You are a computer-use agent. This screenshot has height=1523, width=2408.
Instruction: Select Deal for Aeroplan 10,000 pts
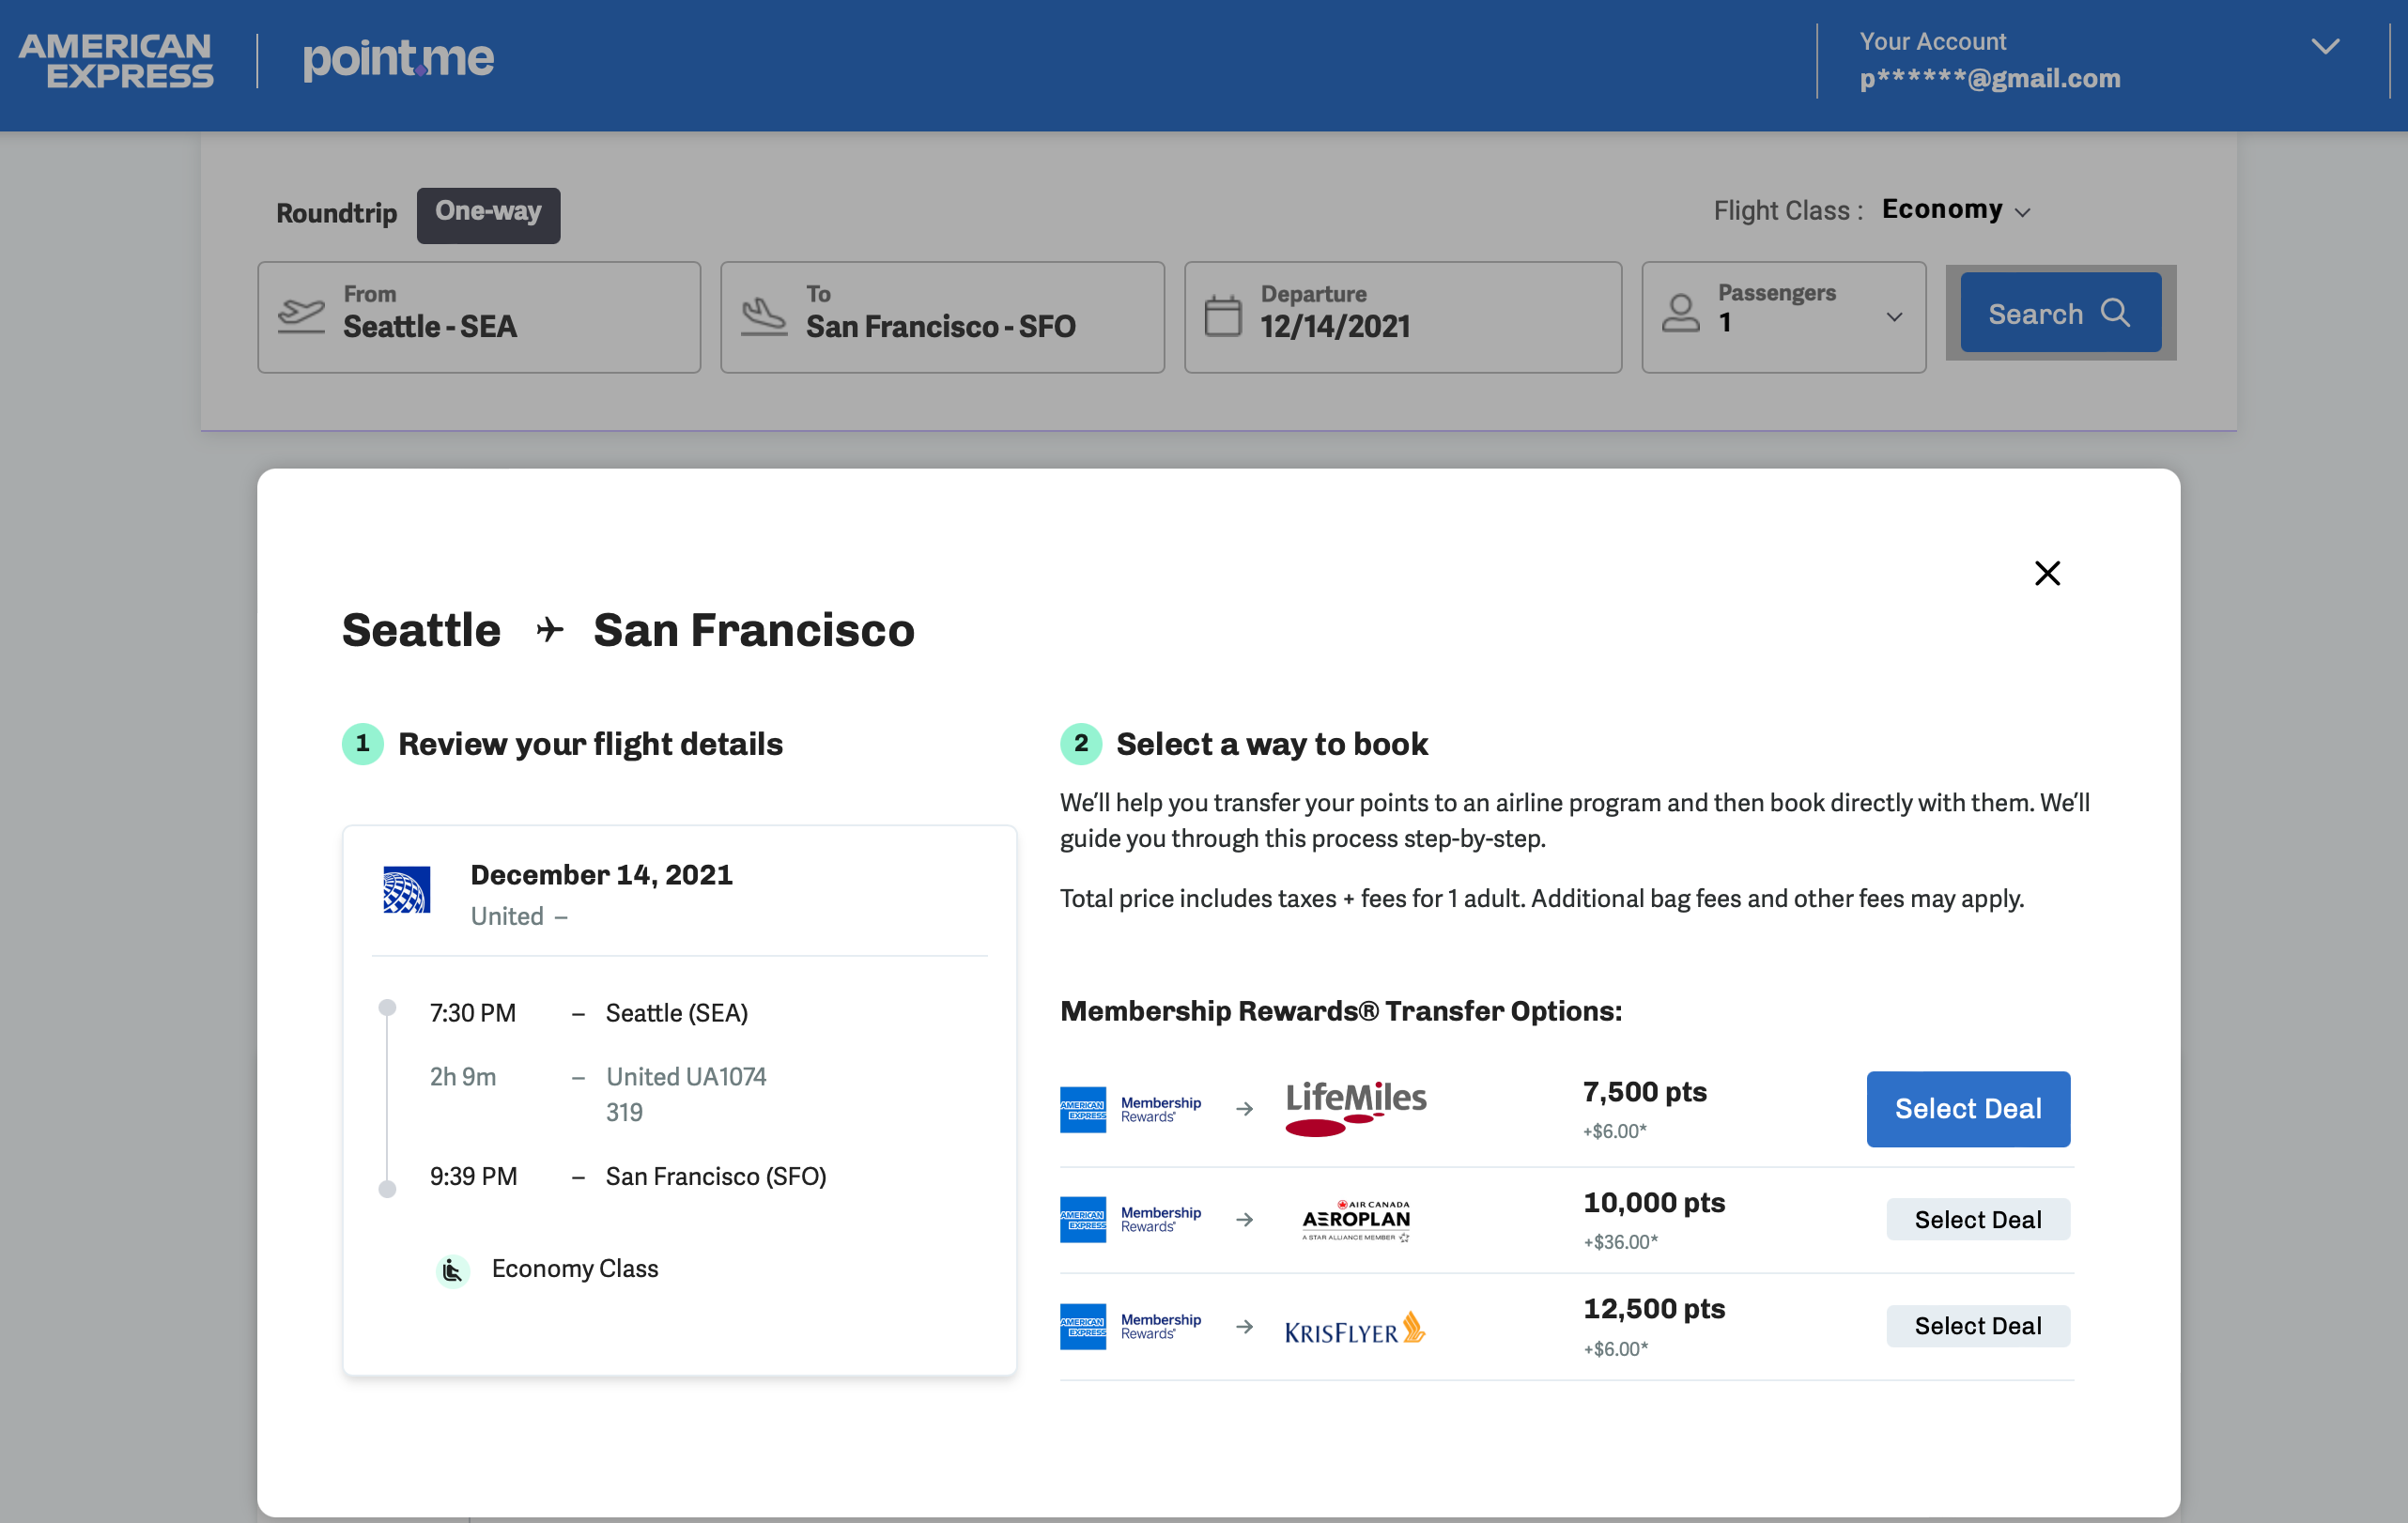pyautogui.click(x=1977, y=1219)
